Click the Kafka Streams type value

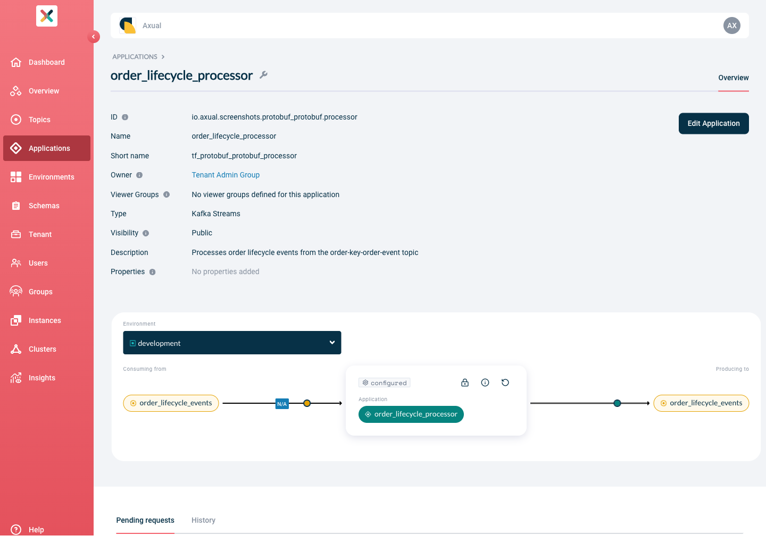tap(216, 214)
